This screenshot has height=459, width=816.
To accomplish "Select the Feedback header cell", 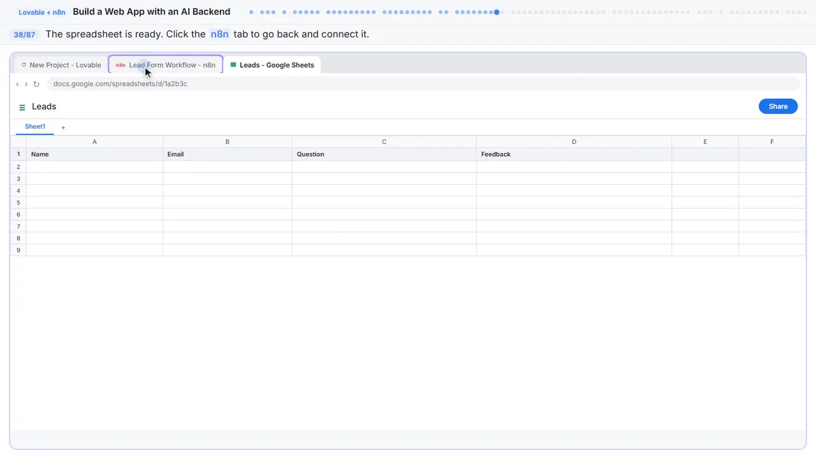I will (574, 154).
